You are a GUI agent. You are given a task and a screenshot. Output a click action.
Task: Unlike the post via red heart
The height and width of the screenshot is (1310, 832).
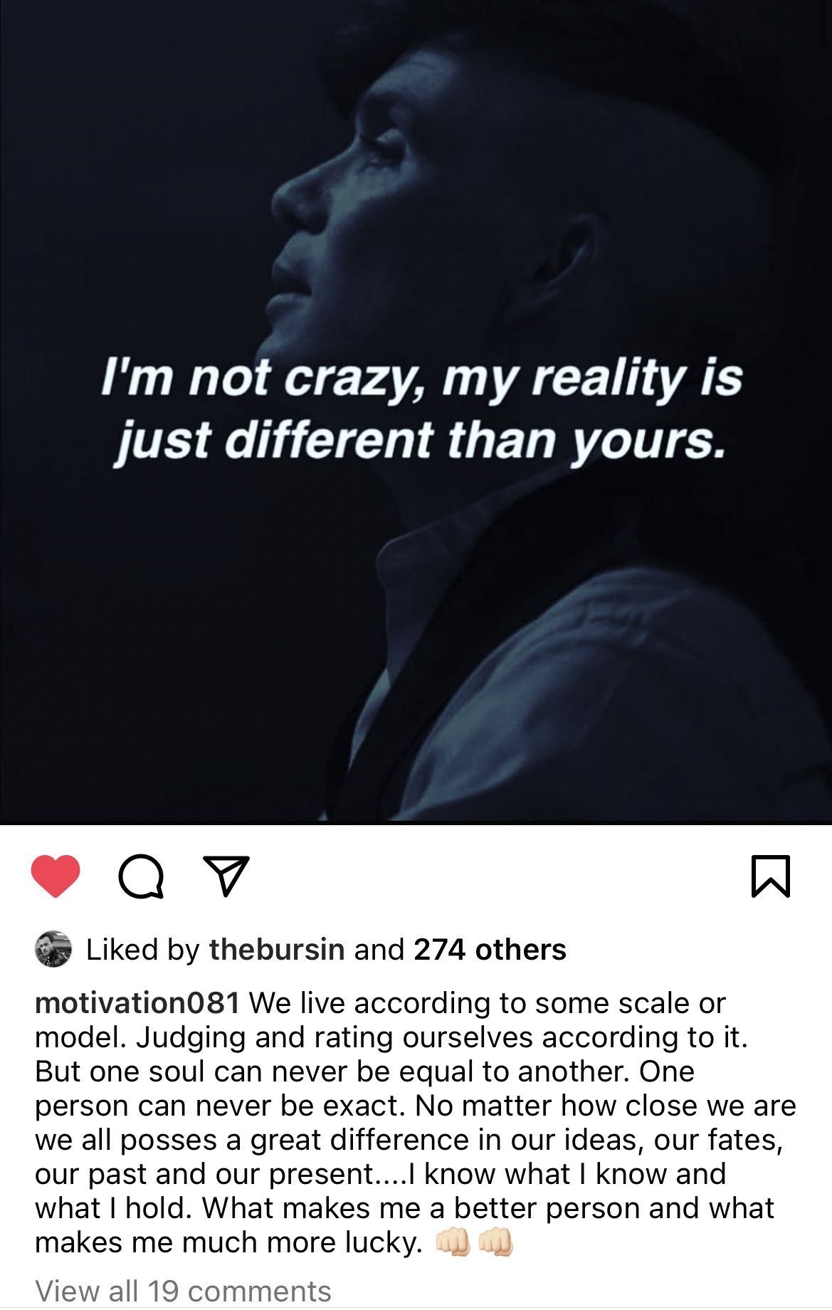point(56,876)
